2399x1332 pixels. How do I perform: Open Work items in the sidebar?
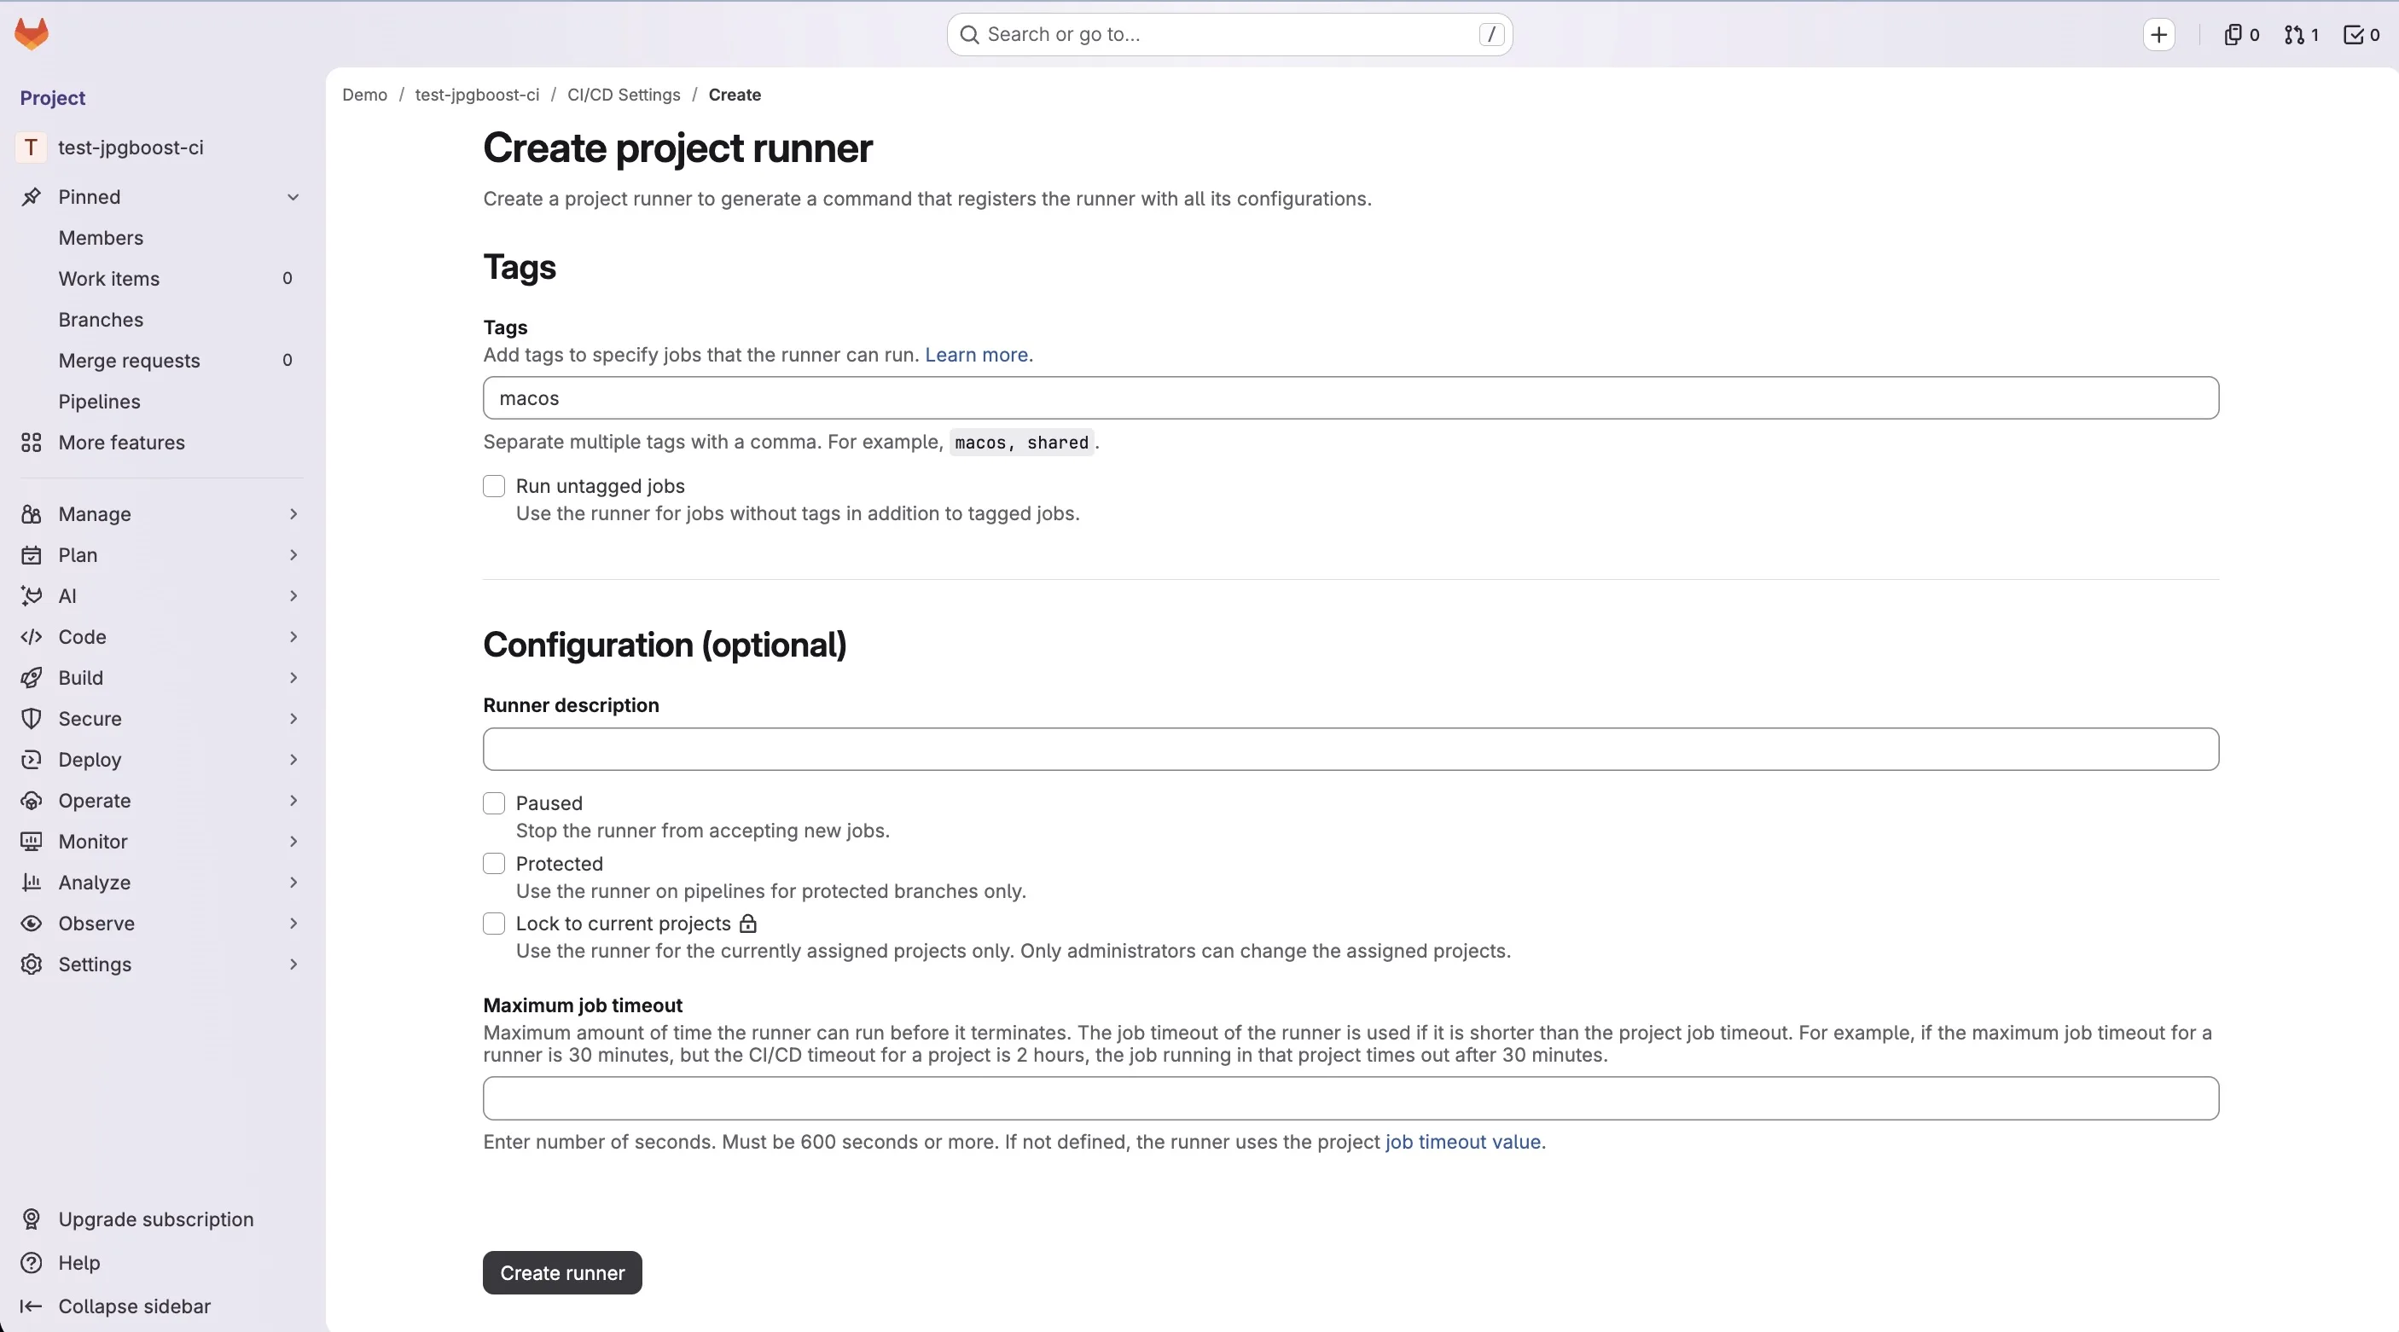pyautogui.click(x=109, y=278)
